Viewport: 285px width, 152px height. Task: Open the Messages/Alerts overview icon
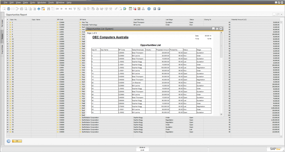point(135,9)
